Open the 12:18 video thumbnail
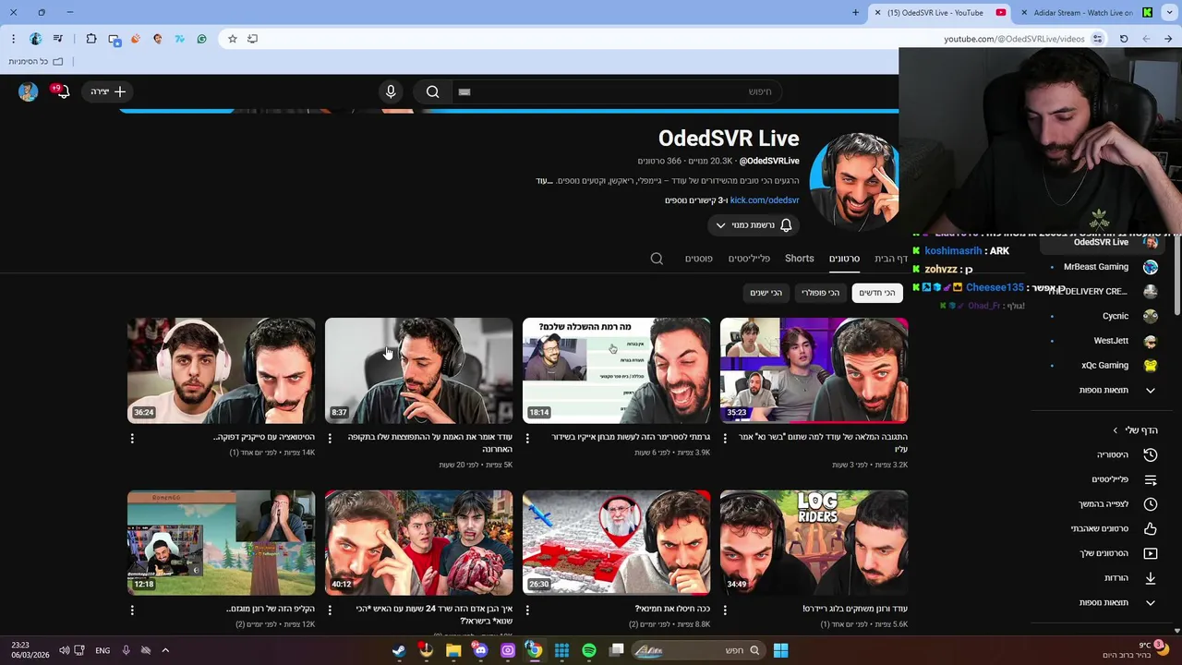 [221, 542]
